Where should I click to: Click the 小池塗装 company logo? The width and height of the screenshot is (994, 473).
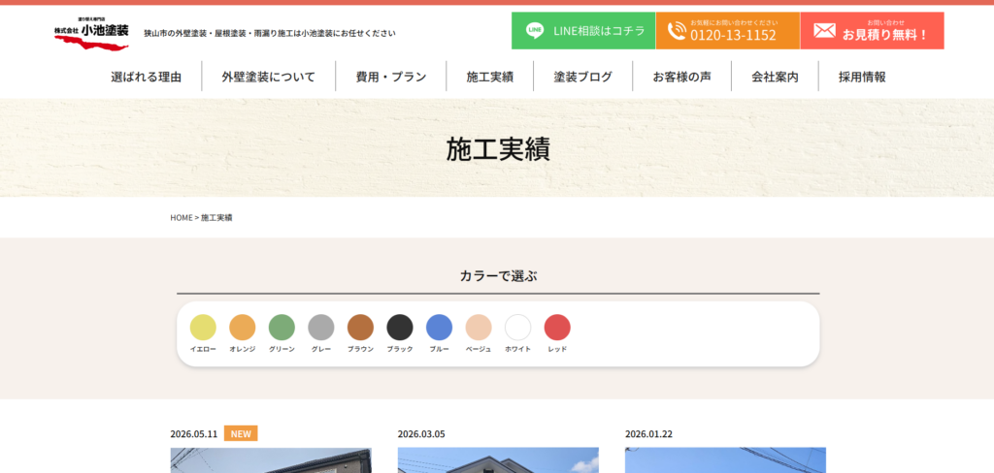point(92,33)
